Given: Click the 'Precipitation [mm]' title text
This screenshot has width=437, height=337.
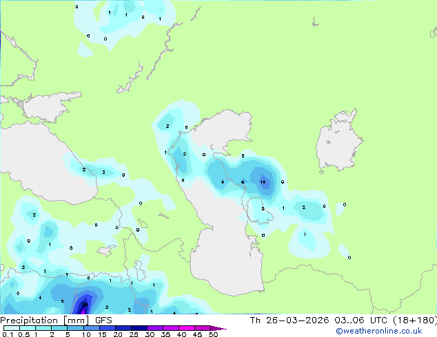Looking at the screenshot, I should coord(45,320).
